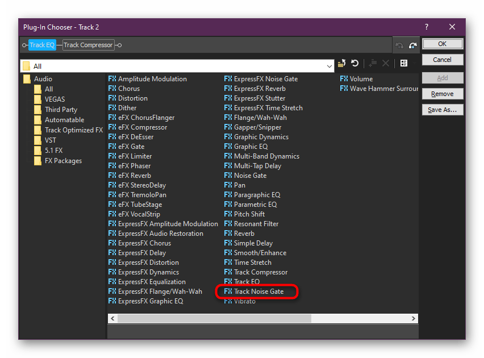Select the ExpressFX Audio Restoration effect
The height and width of the screenshot is (358, 484).
click(x=160, y=234)
